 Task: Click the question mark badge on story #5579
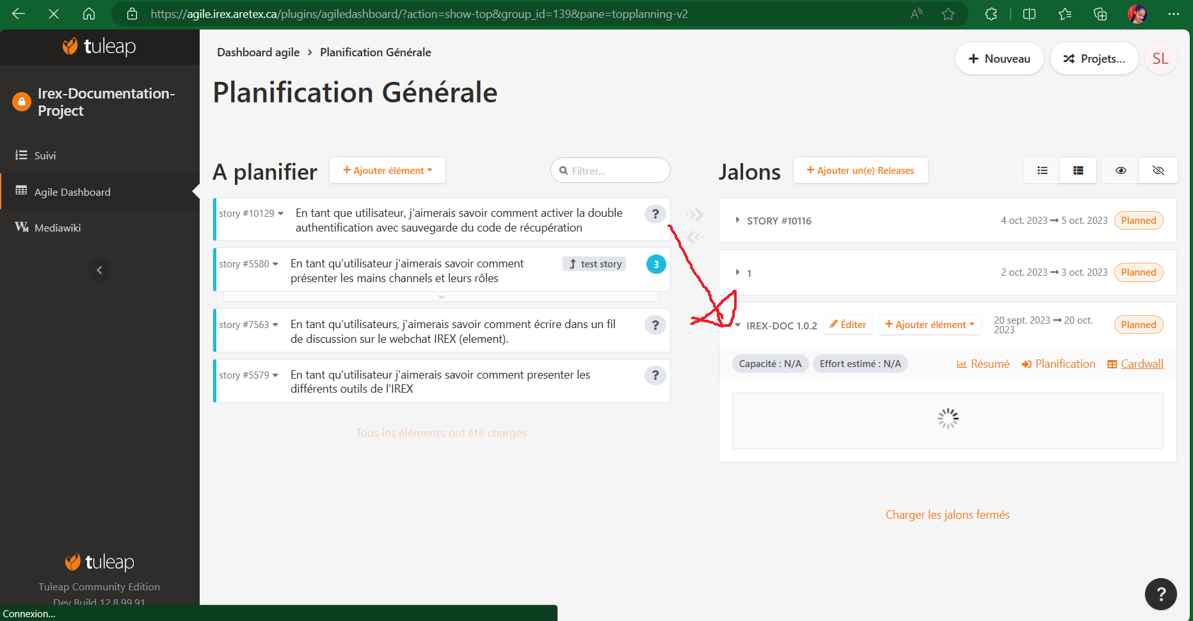(x=655, y=375)
